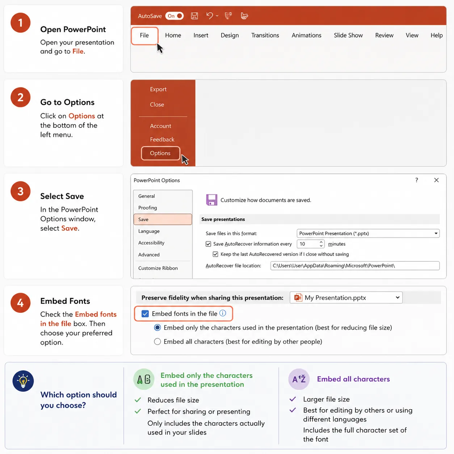Open the Insert ribbon tab
Viewport: 454px width, 454px height.
pos(201,35)
